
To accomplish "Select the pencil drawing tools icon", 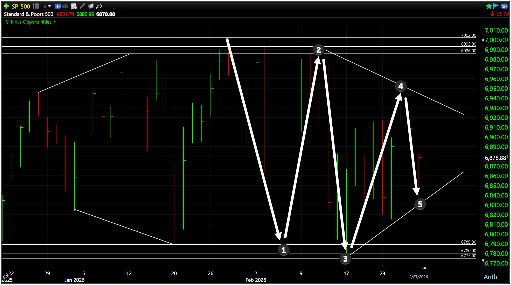I will coord(82,6).
